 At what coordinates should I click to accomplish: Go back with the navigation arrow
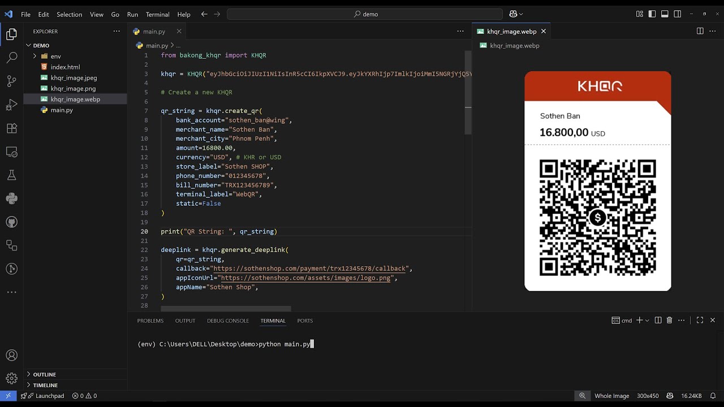tap(204, 14)
